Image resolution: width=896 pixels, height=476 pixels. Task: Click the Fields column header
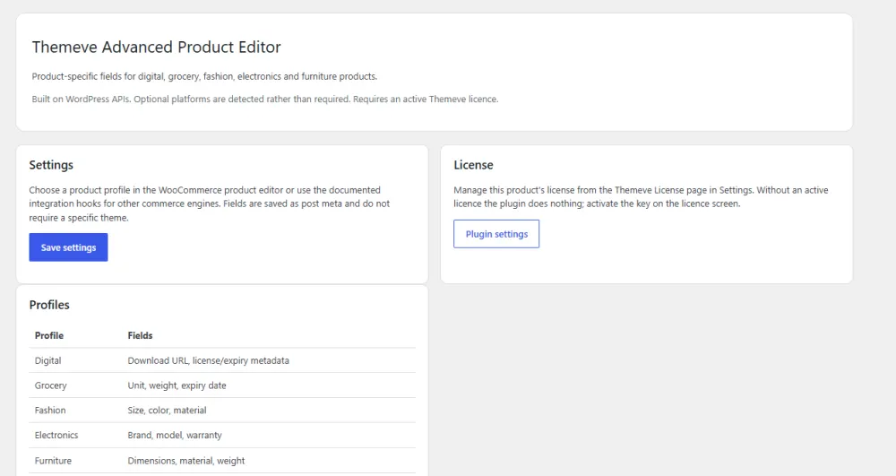click(140, 335)
